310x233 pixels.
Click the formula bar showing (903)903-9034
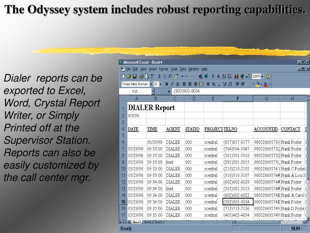[240, 91]
